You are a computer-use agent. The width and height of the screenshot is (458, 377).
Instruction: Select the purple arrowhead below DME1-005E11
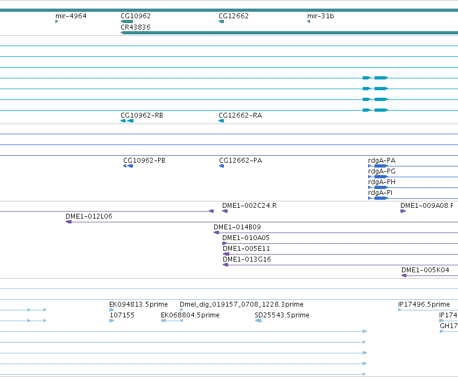(226, 254)
